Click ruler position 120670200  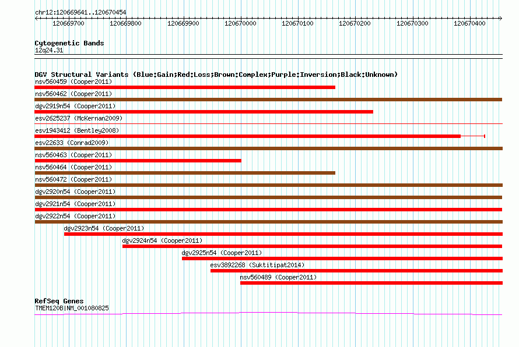pyautogui.click(x=355, y=23)
